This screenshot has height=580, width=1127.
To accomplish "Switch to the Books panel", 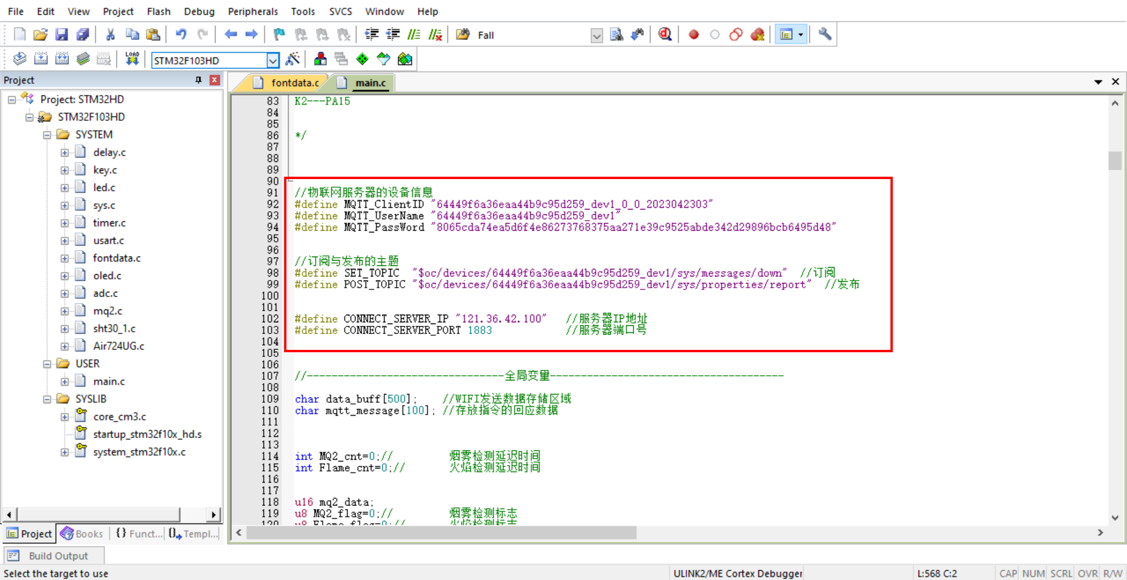I will [x=82, y=534].
